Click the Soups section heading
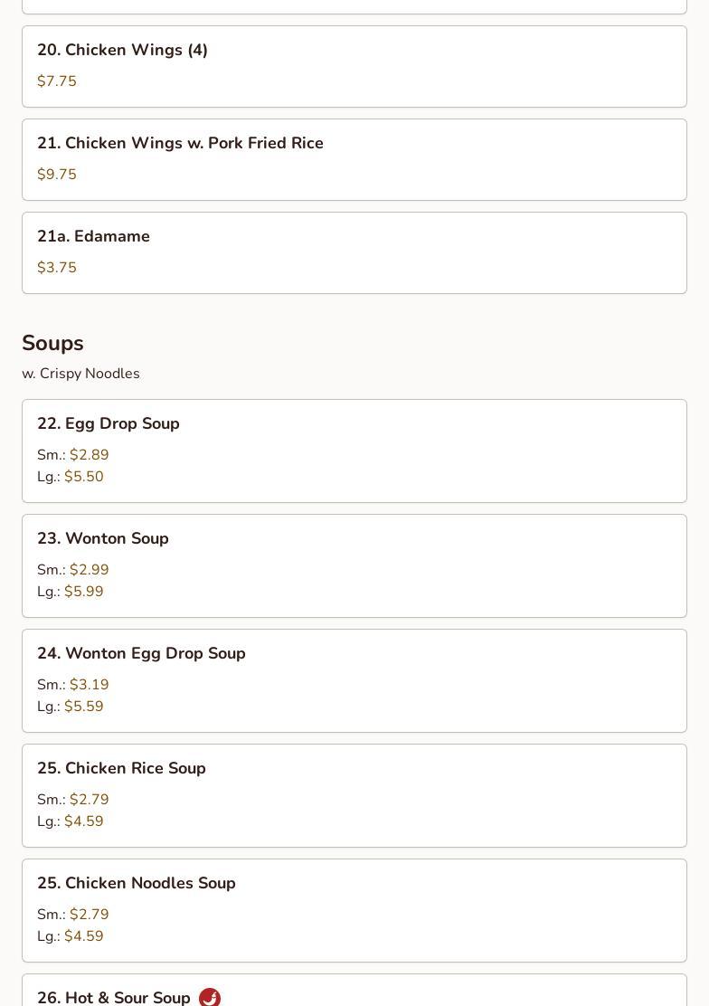Screen dimensions: 709x1006 [52, 344]
